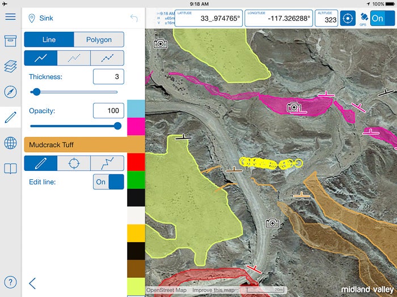The height and width of the screenshot is (297, 397).
Task: Open the hamburger menu icon
Action: pyautogui.click(x=10, y=16)
